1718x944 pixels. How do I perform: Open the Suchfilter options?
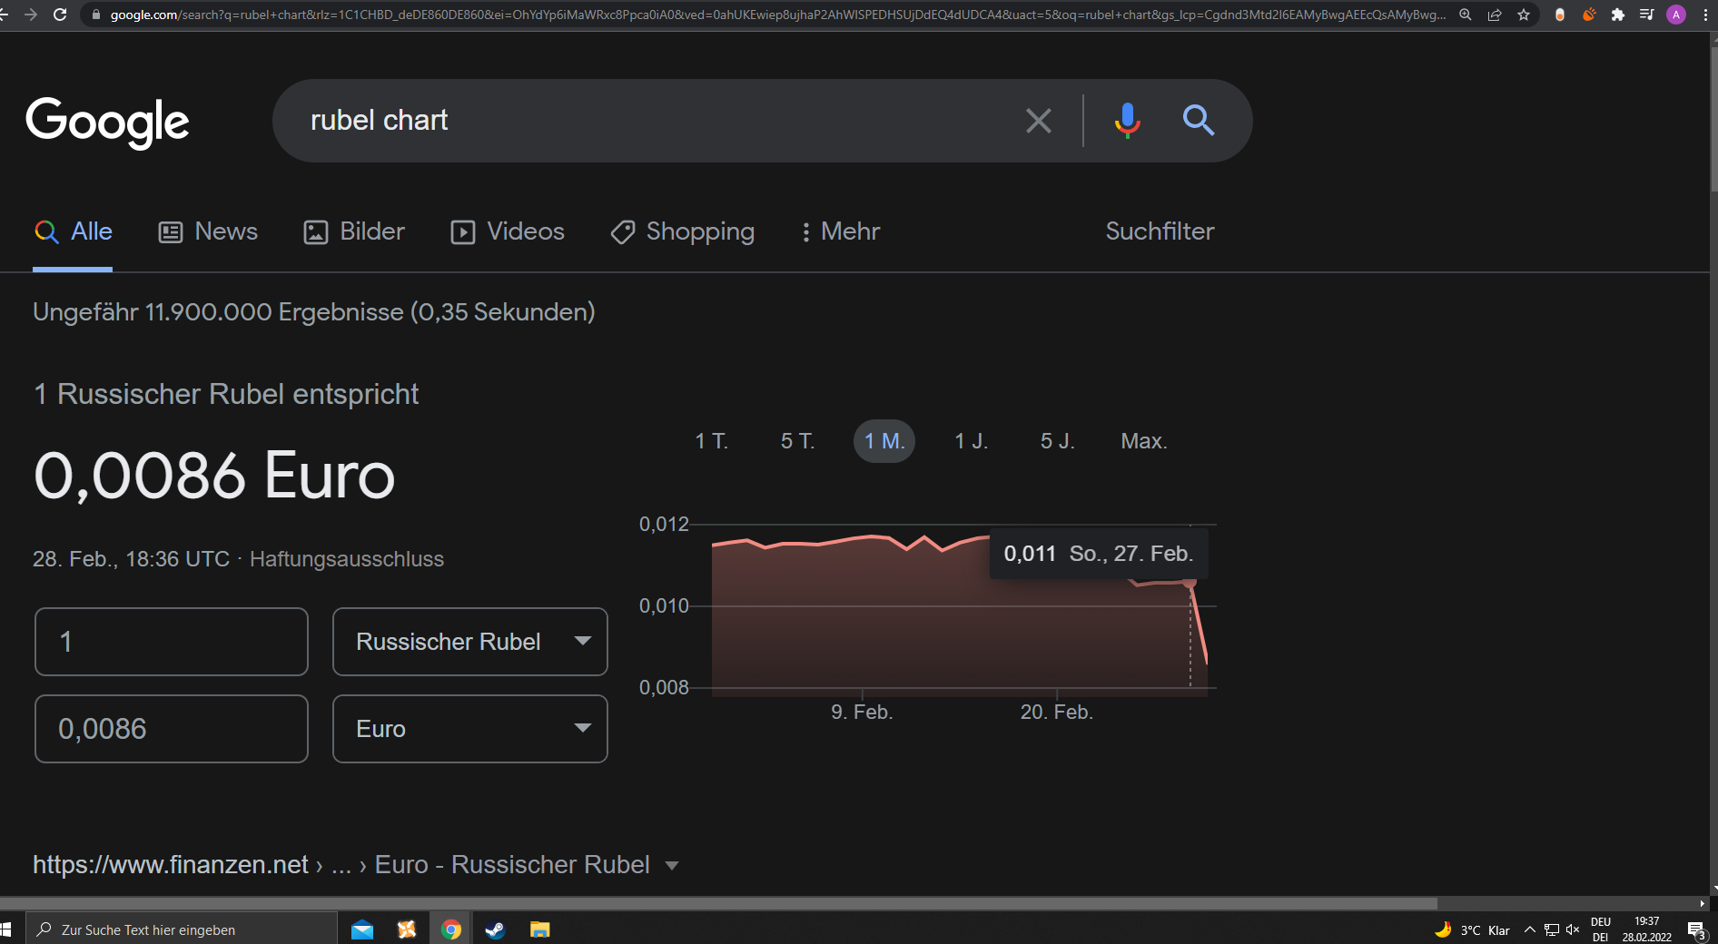point(1160,231)
